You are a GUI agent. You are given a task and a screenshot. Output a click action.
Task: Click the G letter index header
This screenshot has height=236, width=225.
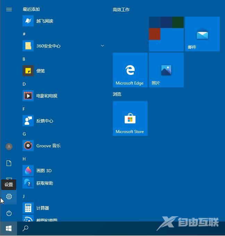24,134
